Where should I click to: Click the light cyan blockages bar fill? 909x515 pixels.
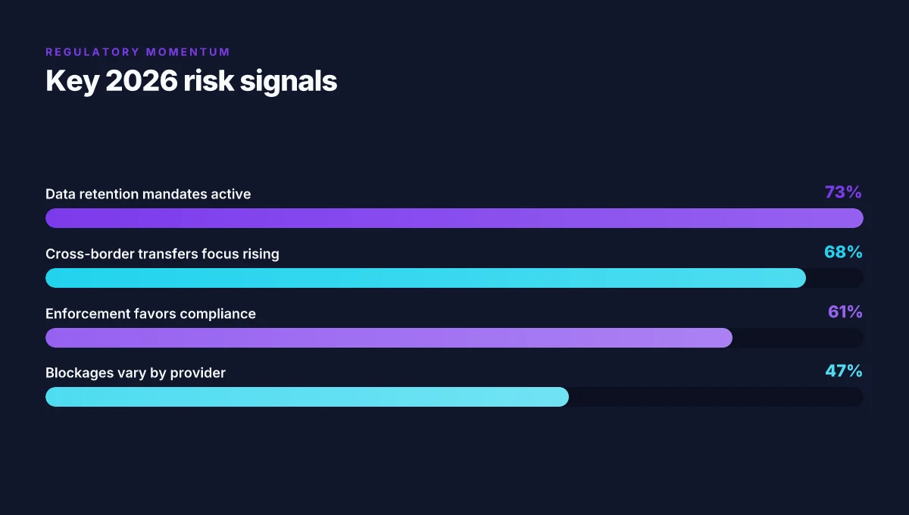307,397
